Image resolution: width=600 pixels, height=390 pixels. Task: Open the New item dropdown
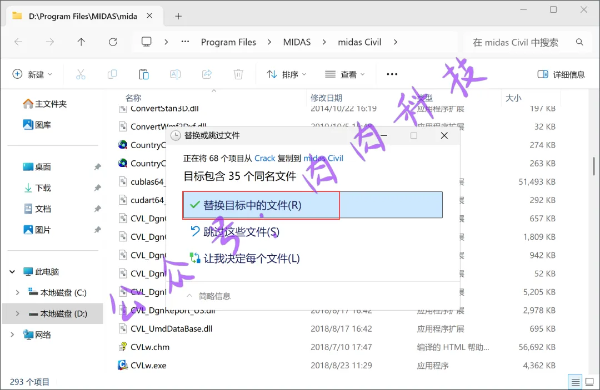click(x=33, y=74)
